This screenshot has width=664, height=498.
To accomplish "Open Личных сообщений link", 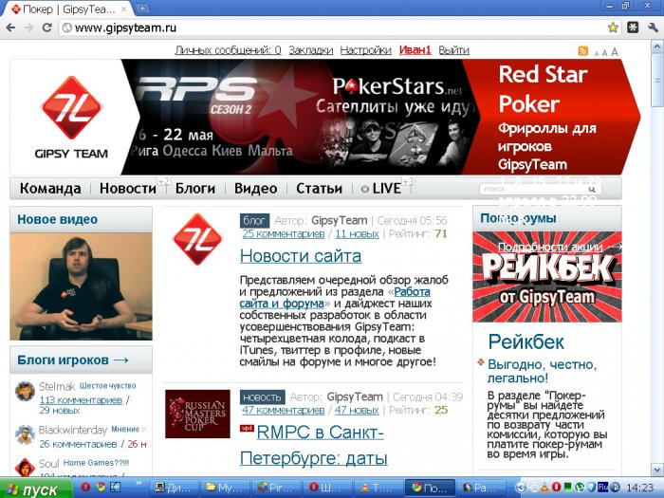I will pyautogui.click(x=228, y=50).
